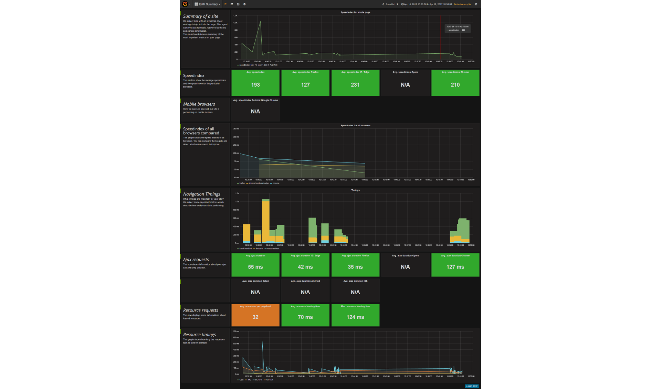Viewport: 661px width, 389px height.
Task: Expand the Summary of a site row handle
Action: pos(180,13)
